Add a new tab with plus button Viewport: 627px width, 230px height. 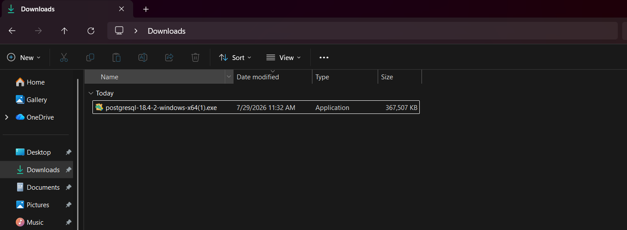click(x=146, y=9)
